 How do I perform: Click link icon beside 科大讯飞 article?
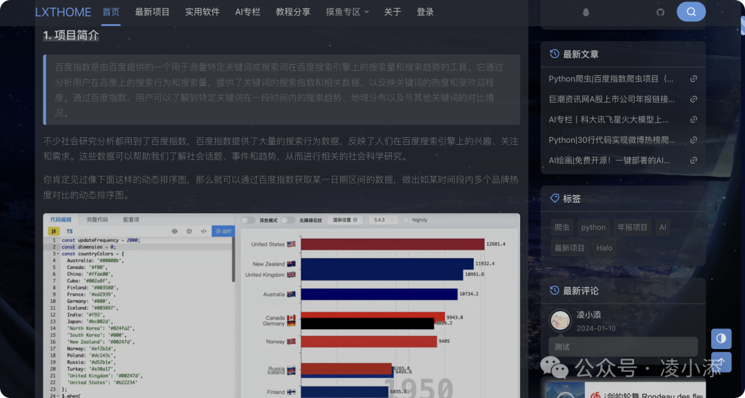(694, 120)
